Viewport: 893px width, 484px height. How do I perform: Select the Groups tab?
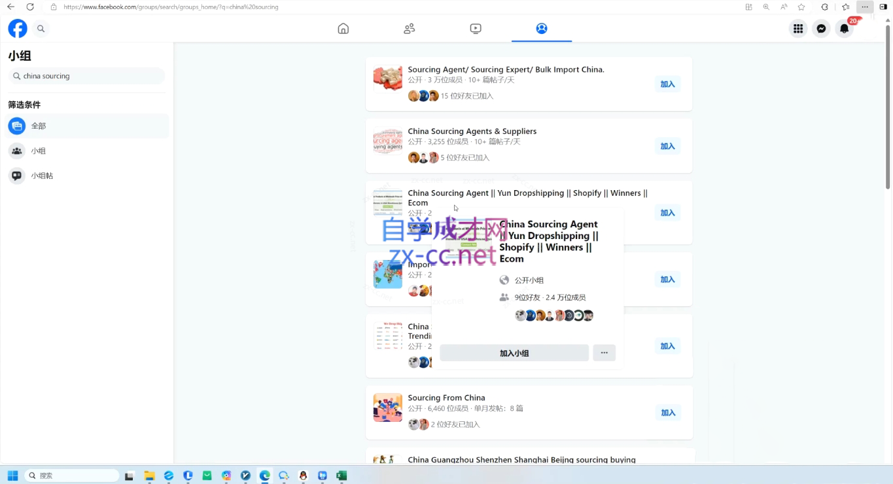click(x=542, y=29)
